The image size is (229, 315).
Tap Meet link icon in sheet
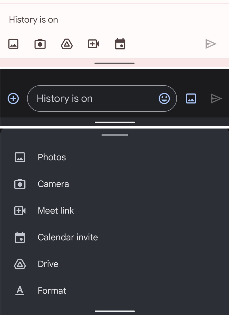tap(20, 211)
